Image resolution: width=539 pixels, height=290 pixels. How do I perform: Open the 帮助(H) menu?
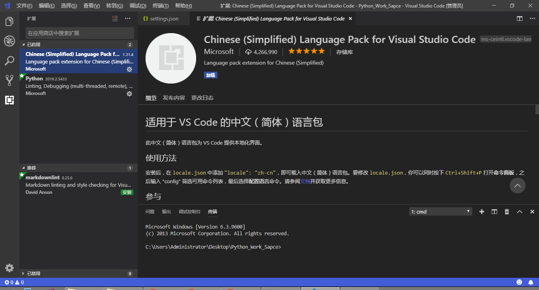click(x=183, y=6)
